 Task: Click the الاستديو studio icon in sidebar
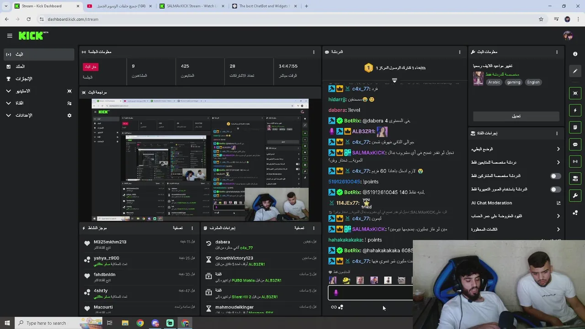(69, 91)
